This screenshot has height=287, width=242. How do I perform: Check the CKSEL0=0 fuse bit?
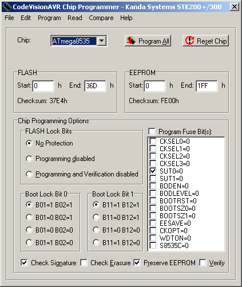(153, 141)
